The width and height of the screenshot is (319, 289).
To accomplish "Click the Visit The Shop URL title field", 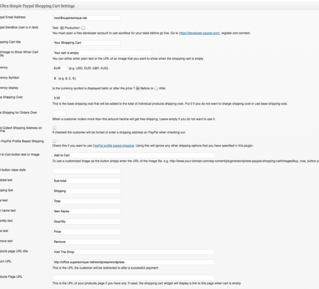I will tap(133, 252).
